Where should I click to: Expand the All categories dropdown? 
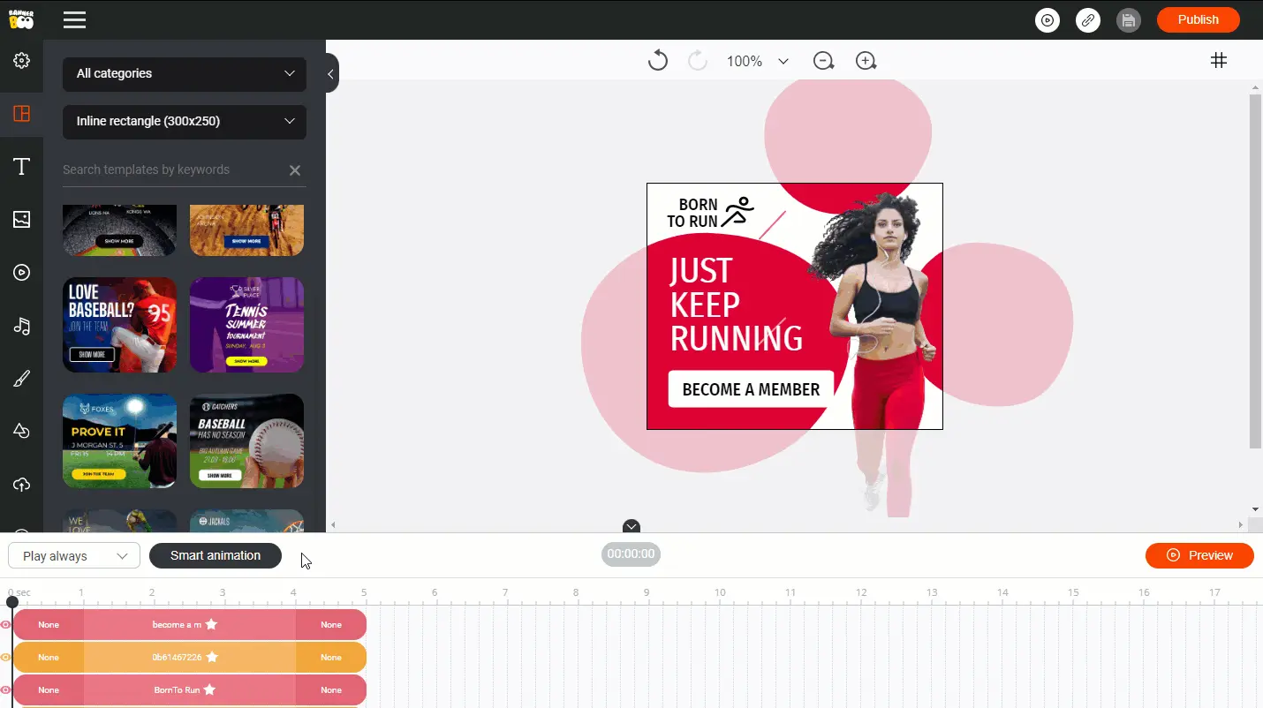pos(185,74)
